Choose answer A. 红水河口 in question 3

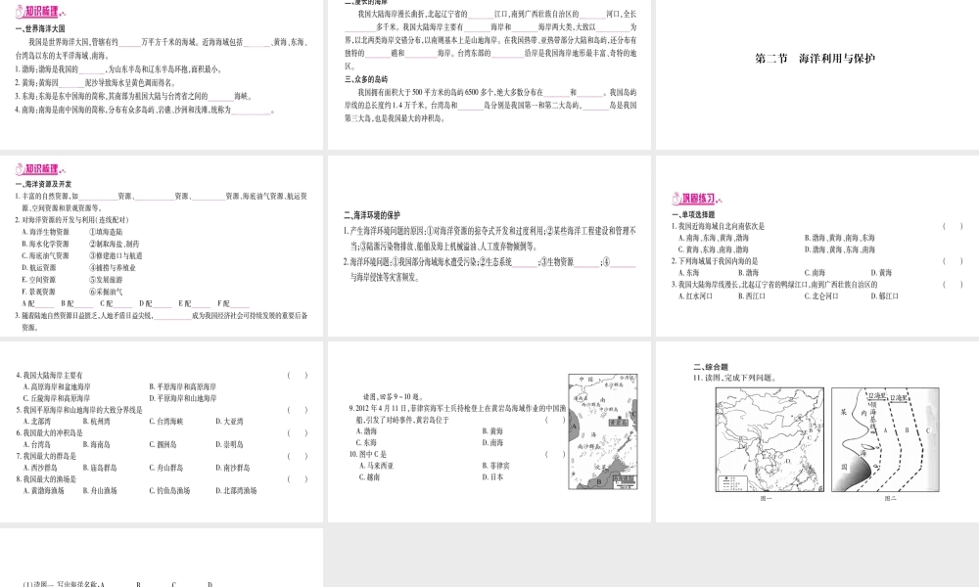(x=695, y=296)
